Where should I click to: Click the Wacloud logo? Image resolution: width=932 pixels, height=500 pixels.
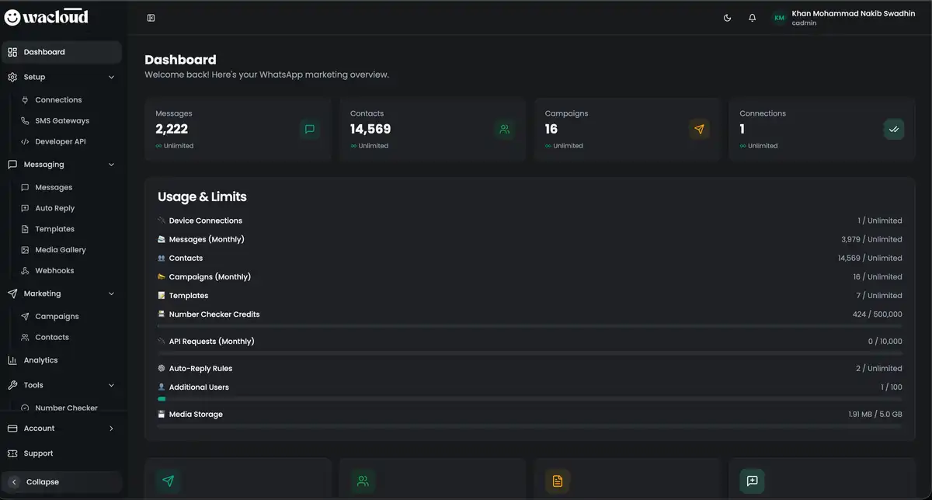coord(47,16)
